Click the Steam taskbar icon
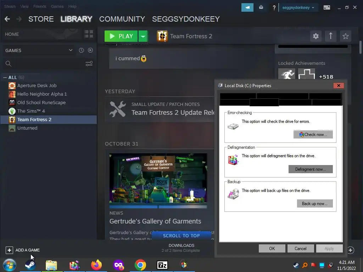This screenshot has width=363, height=272. pos(30,265)
